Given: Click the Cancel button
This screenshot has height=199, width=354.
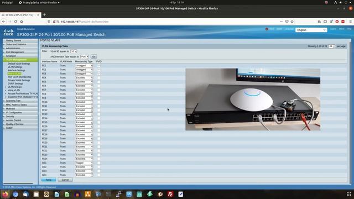Looking at the screenshot, I should point(65,180).
